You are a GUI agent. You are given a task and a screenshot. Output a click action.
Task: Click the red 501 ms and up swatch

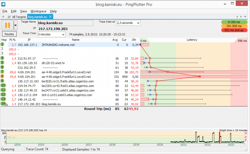click(x=234, y=30)
